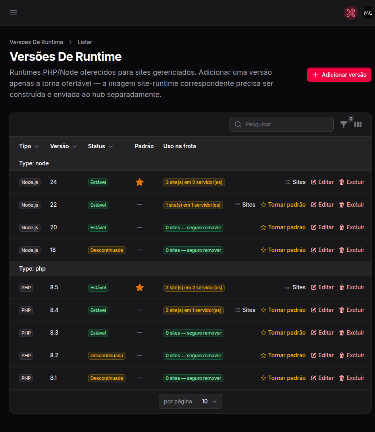Open the MG user avatar menu
Screen dimensions: 375x432
368,13
